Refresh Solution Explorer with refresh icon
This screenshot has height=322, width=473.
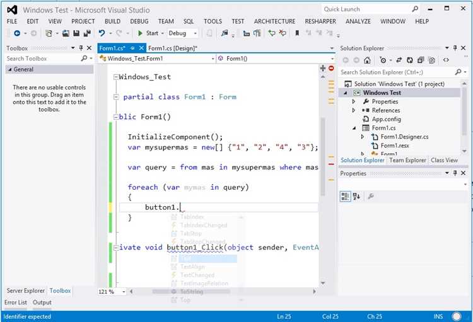click(410, 60)
